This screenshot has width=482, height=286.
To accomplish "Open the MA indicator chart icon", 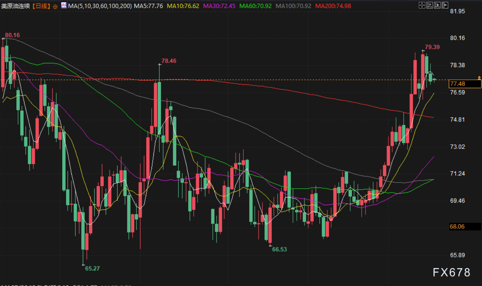I will click(x=64, y=6).
